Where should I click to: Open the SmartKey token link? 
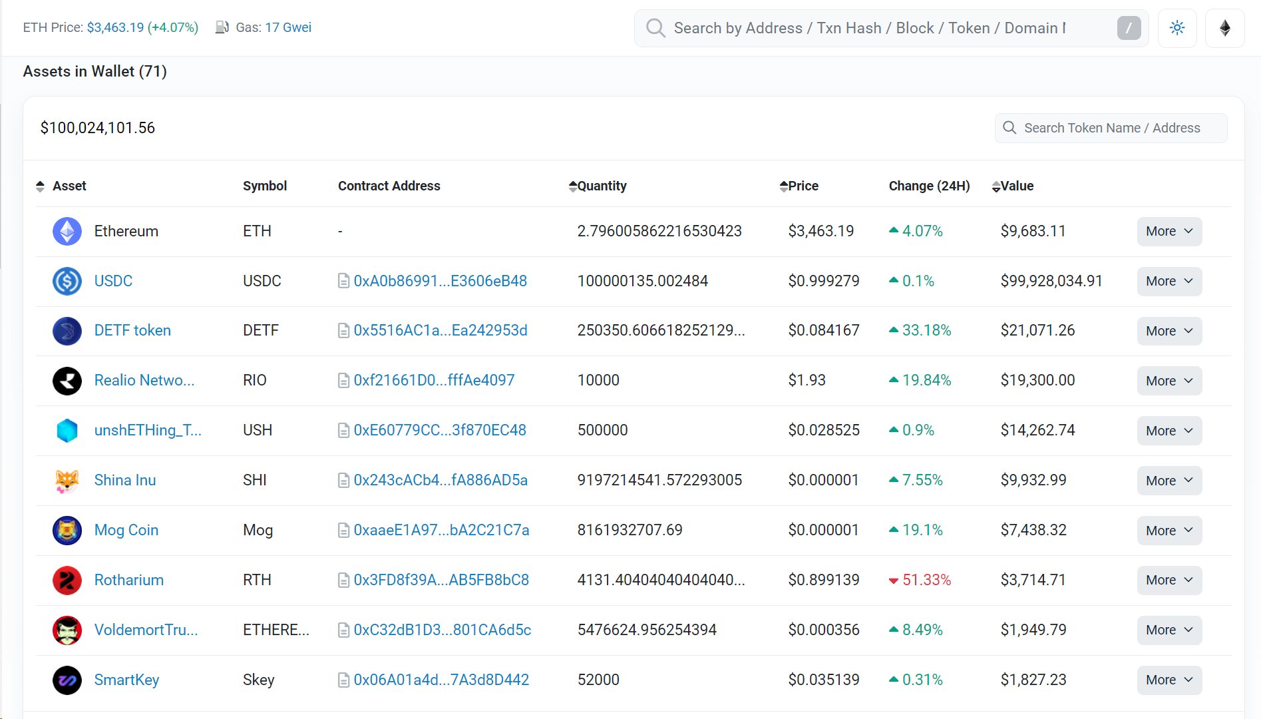point(126,680)
